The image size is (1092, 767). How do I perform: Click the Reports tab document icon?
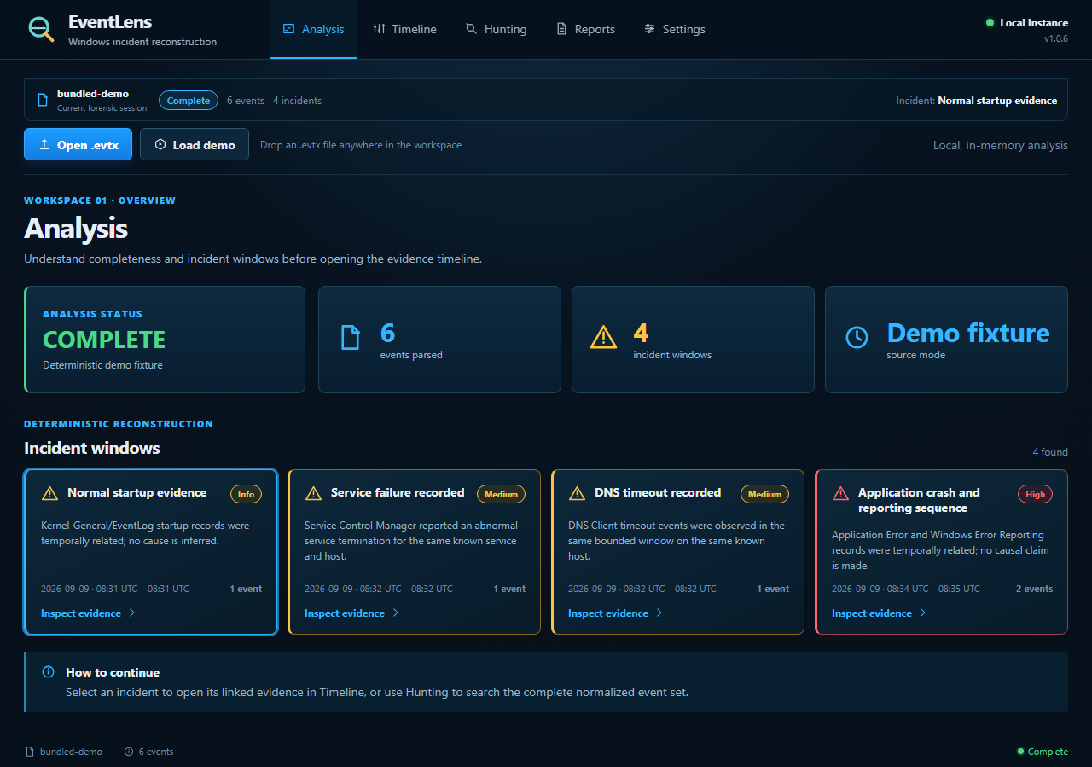(561, 29)
